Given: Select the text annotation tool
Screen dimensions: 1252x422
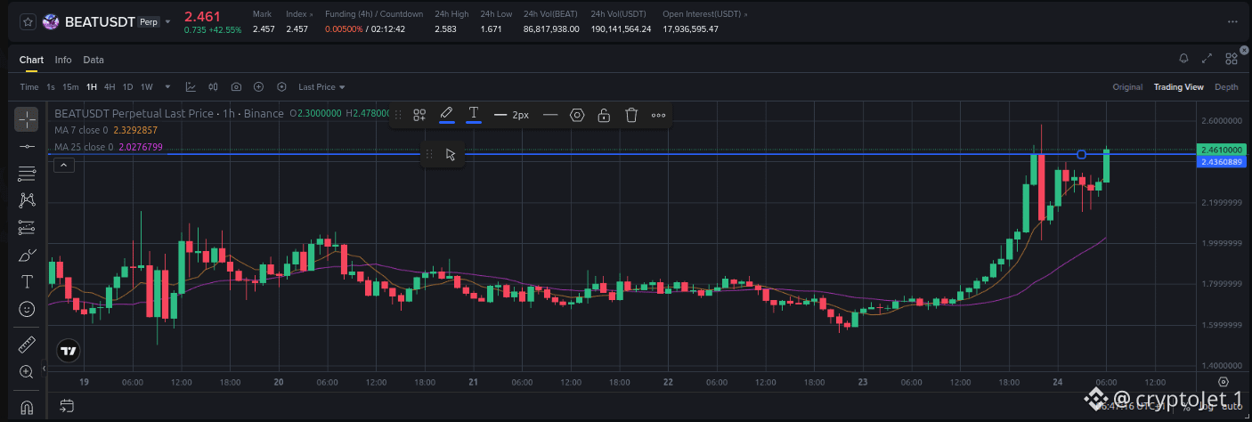Looking at the screenshot, I should pyautogui.click(x=27, y=282).
